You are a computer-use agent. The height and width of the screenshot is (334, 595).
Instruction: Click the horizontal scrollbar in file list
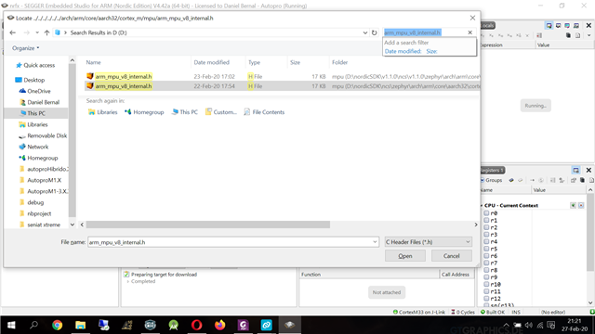[208, 225]
